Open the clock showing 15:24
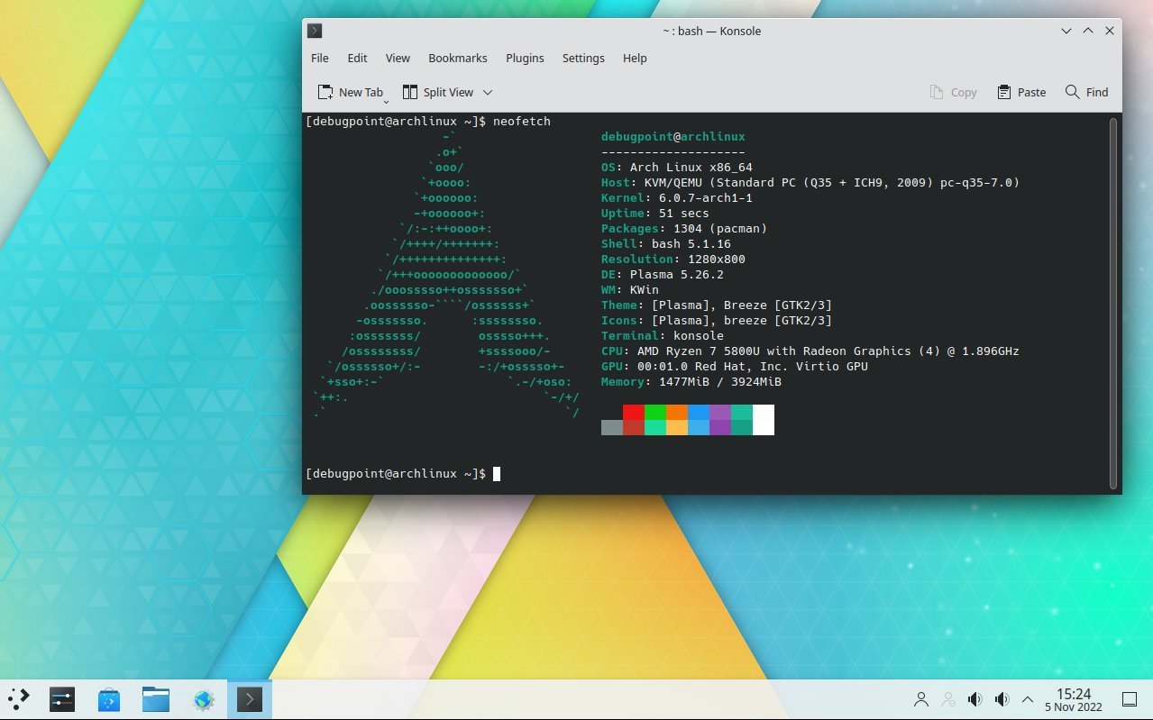The width and height of the screenshot is (1153, 720). pos(1074,698)
